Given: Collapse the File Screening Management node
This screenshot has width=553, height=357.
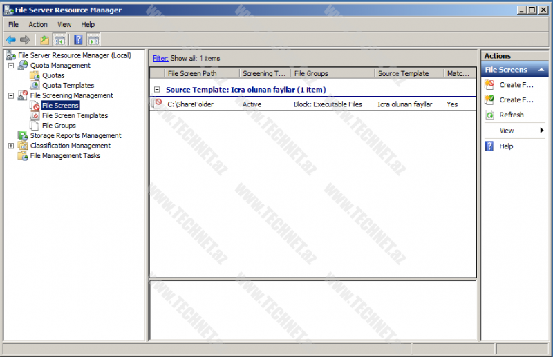Looking at the screenshot, I should click(11, 96).
